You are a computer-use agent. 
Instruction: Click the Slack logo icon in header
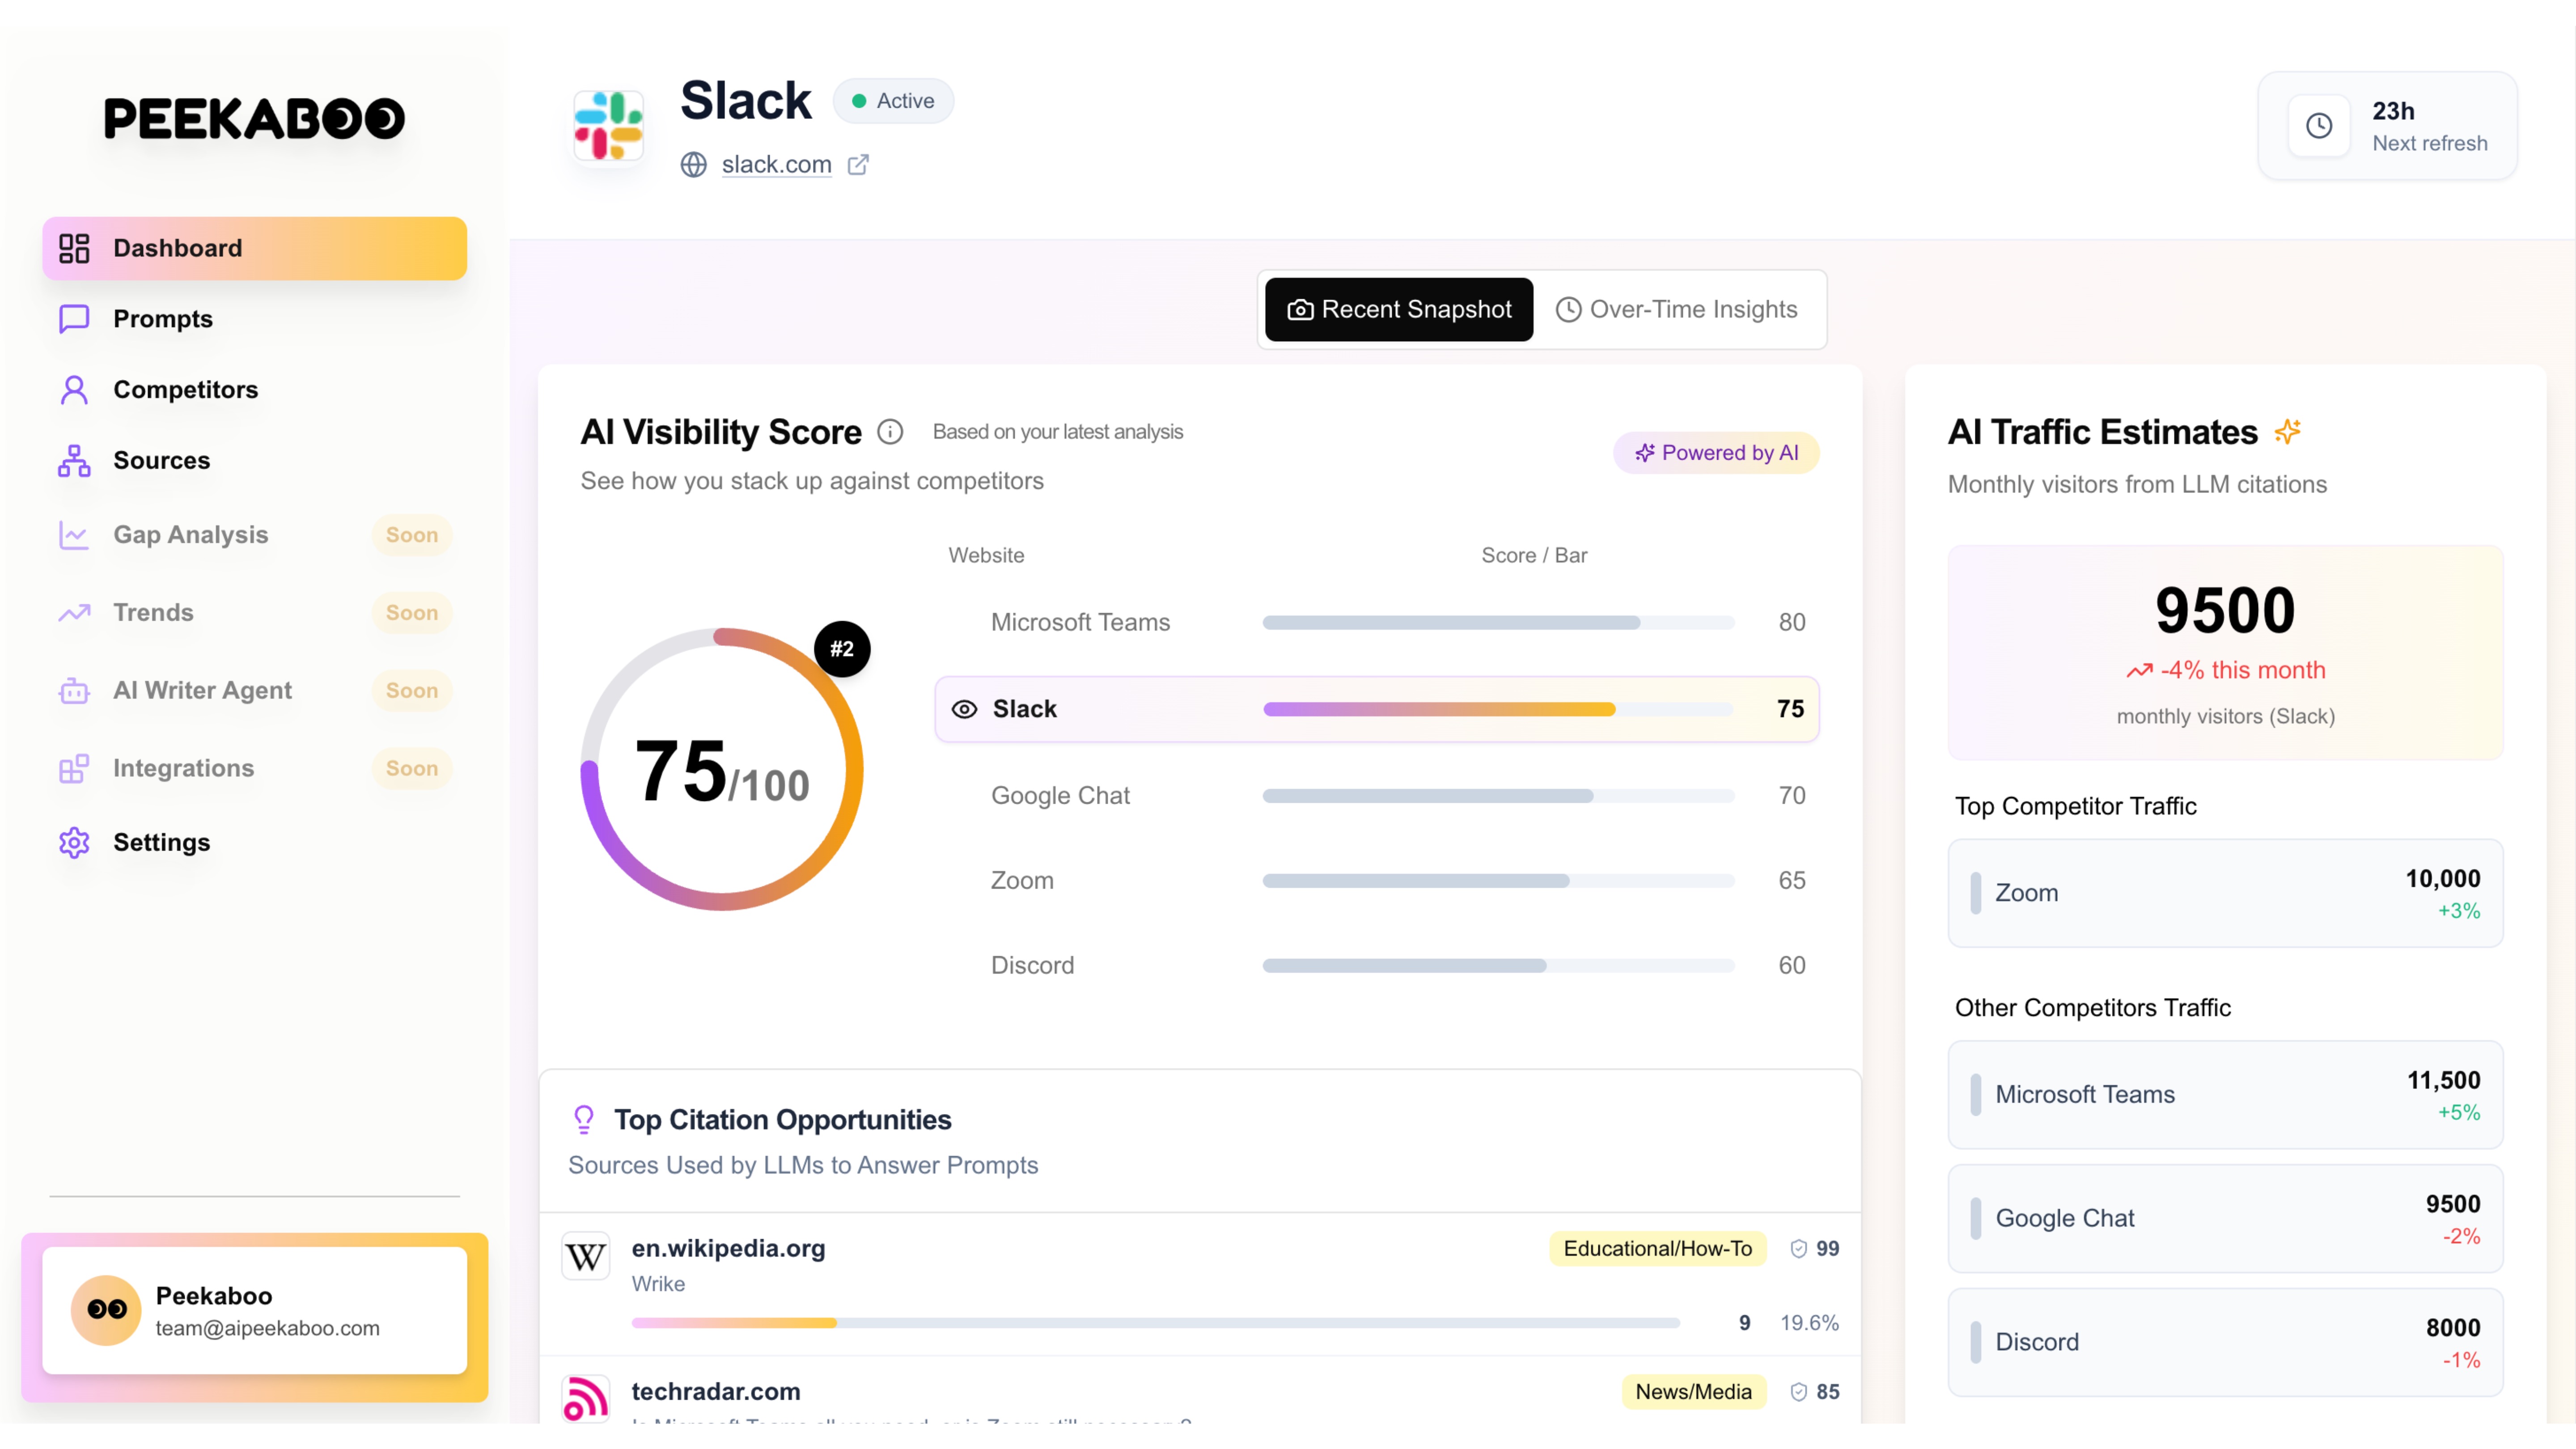(608, 126)
